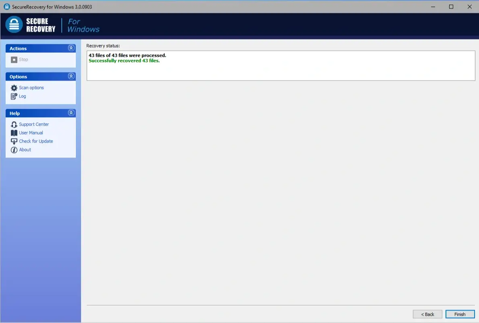Click the Secure Recovery padlock logo
The image size is (479, 323).
point(14,25)
